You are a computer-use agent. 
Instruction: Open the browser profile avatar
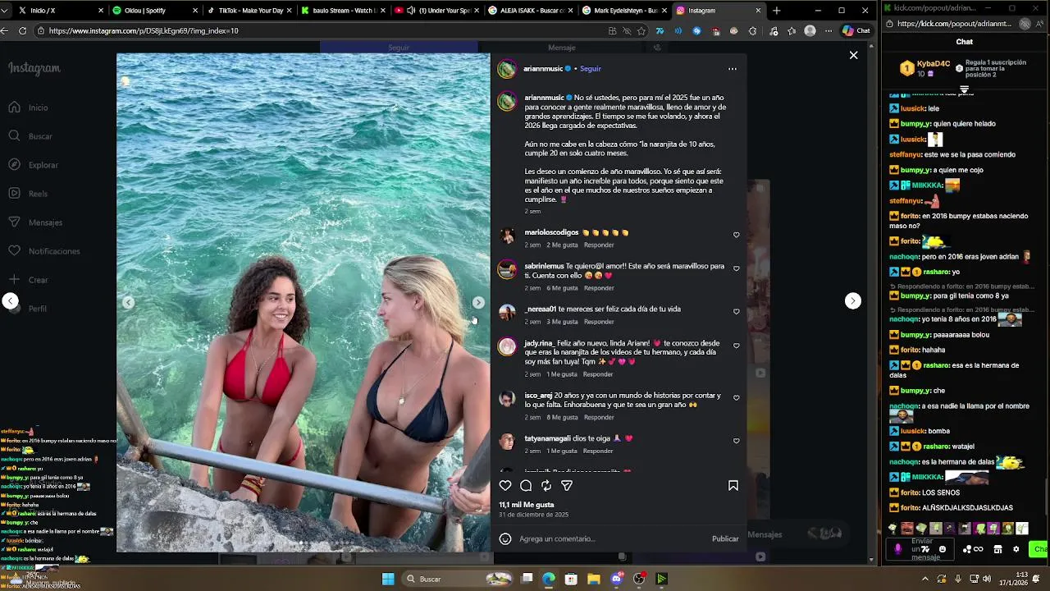(810, 30)
